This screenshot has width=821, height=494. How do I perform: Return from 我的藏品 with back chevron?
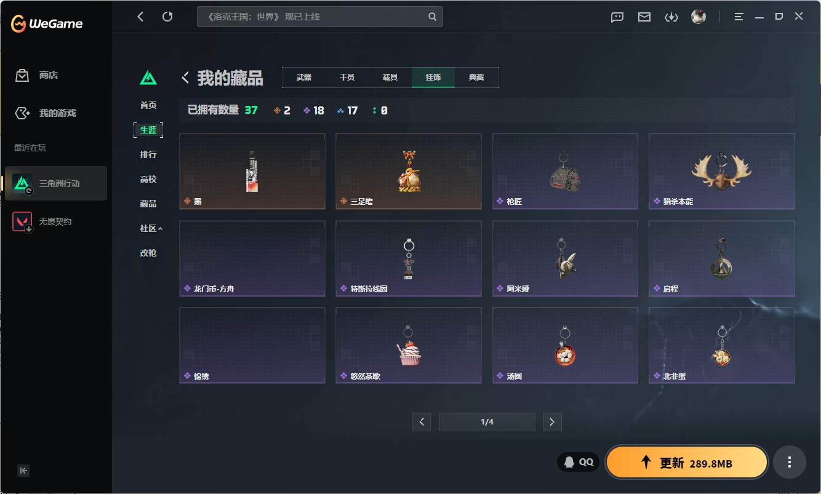pos(185,78)
